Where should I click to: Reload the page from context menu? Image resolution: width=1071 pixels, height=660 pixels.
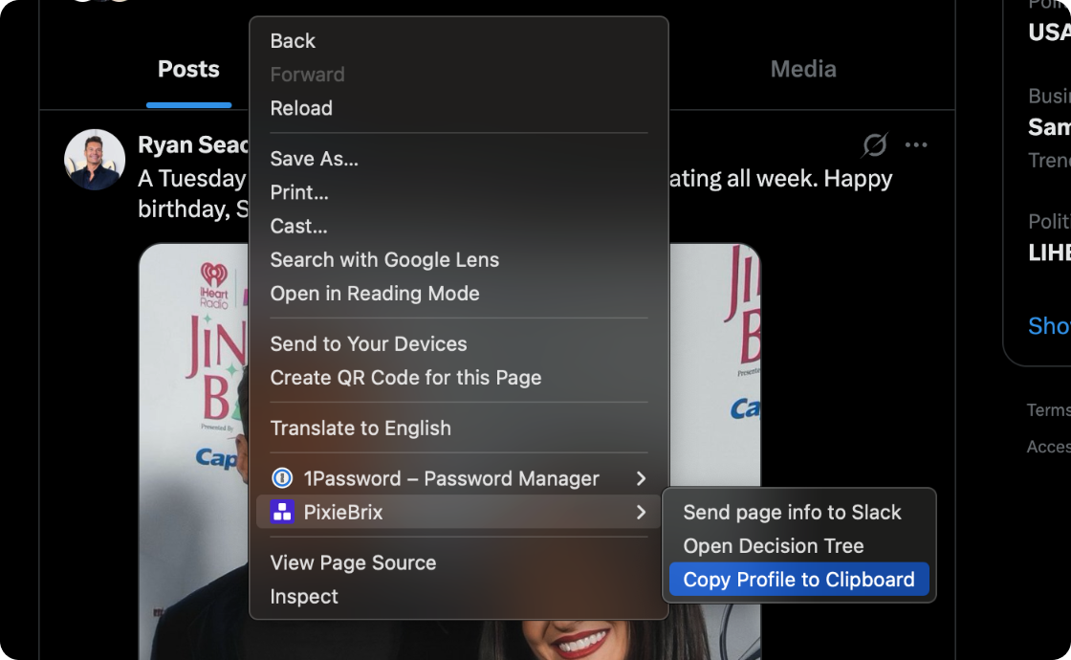301,108
